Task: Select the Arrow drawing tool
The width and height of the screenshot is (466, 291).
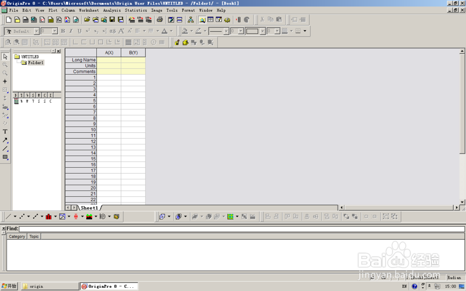Action: click(x=5, y=140)
